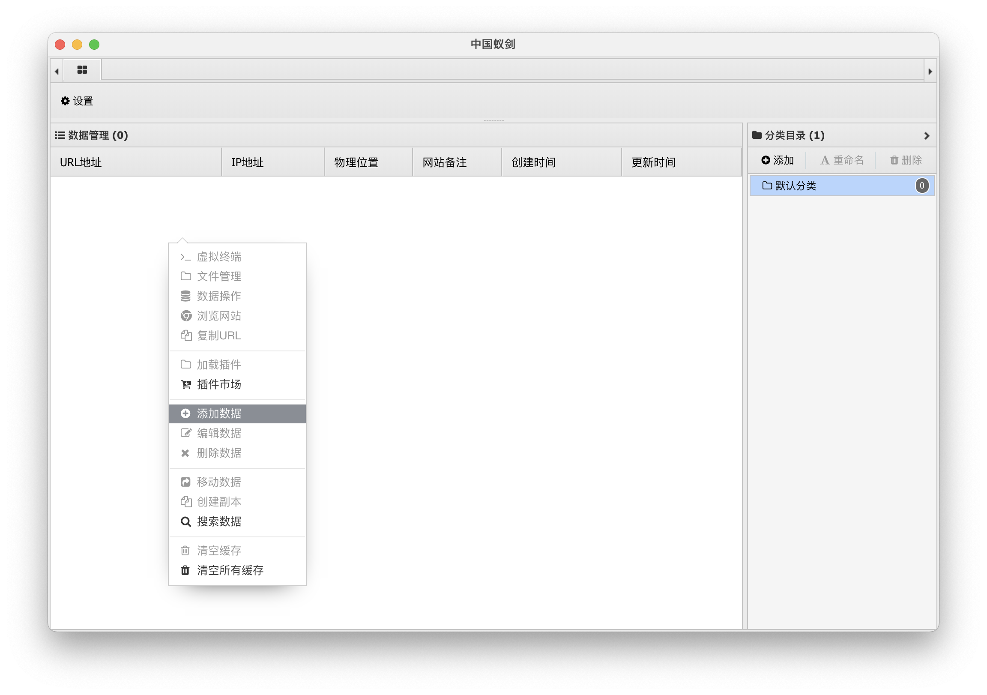The height and width of the screenshot is (695, 987).
Task: Click the 创建时间 column header
Action: 562,162
